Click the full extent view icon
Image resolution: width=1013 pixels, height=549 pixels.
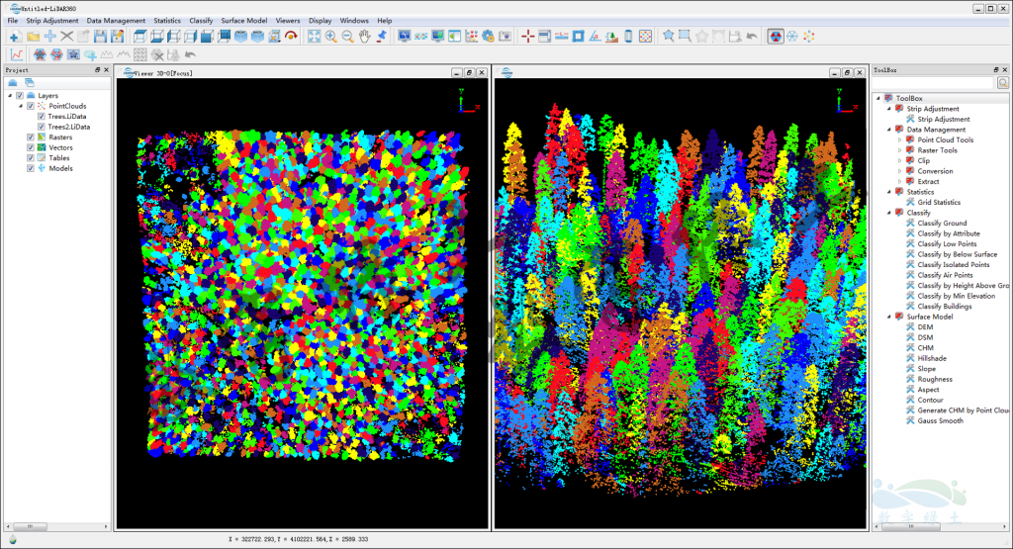click(x=314, y=37)
